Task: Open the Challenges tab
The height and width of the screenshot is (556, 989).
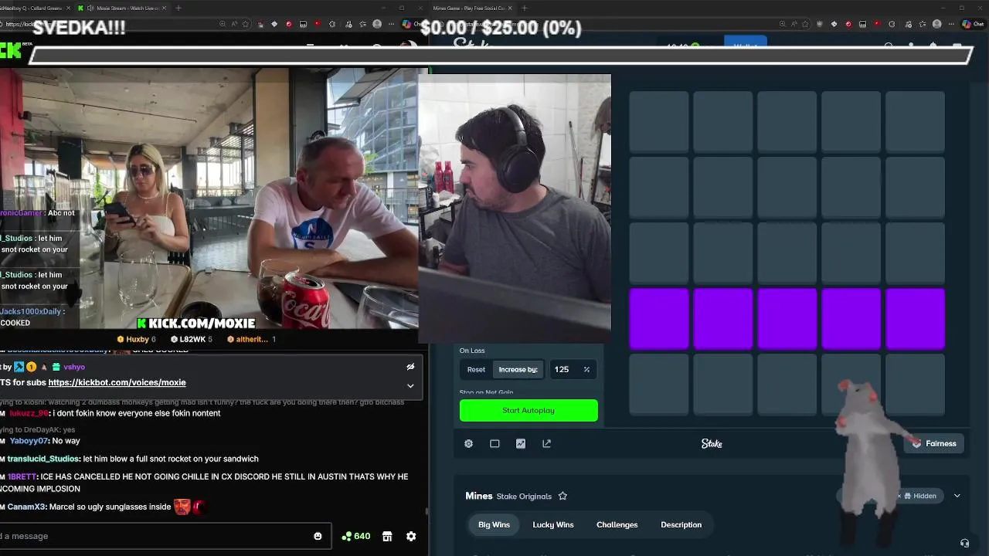Action: coord(617,525)
